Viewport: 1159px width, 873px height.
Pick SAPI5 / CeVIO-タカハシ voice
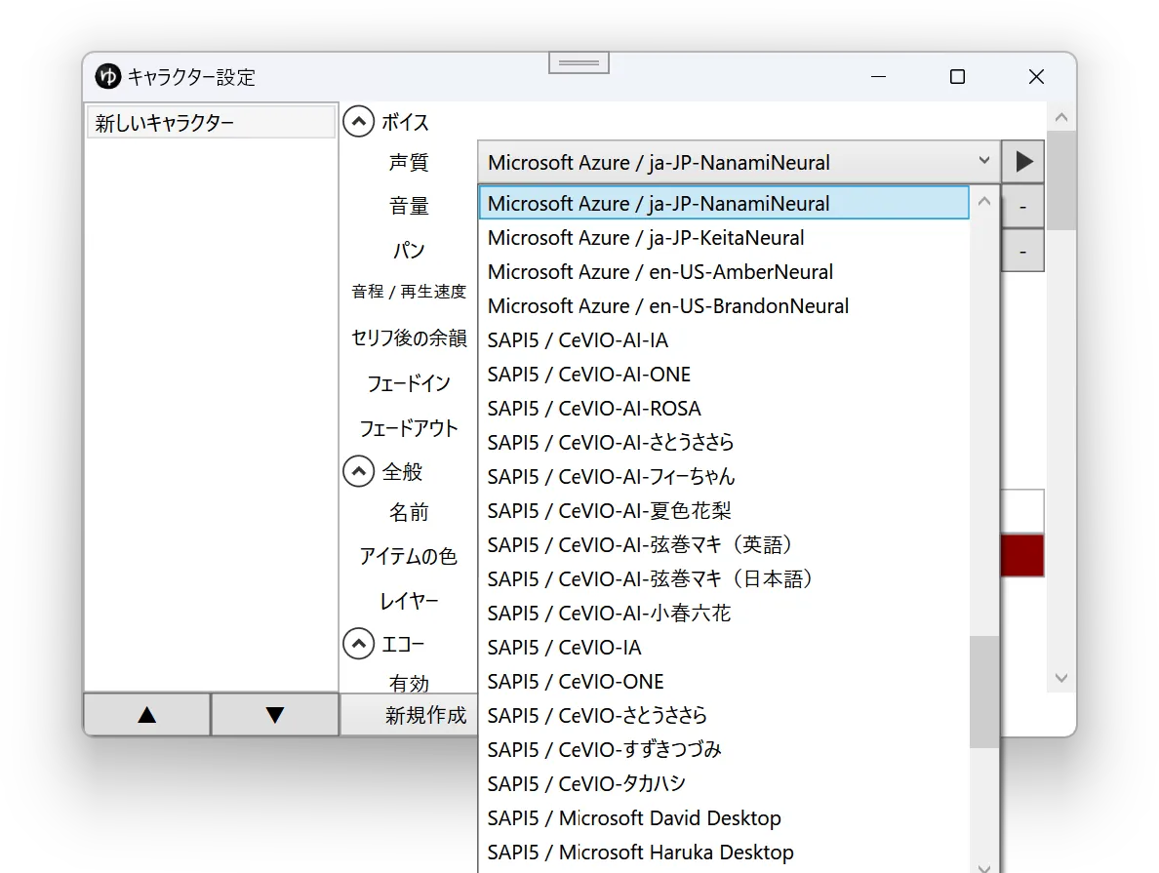pyautogui.click(x=724, y=783)
